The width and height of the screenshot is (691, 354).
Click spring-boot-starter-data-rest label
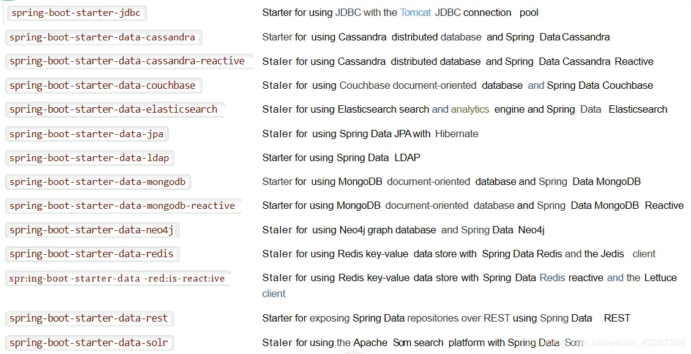click(89, 318)
